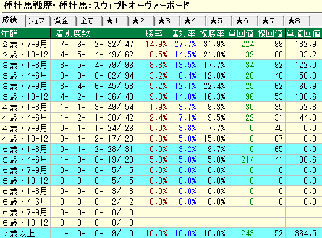
Task: Sort by 勝率 column header
Action: coord(155,33)
